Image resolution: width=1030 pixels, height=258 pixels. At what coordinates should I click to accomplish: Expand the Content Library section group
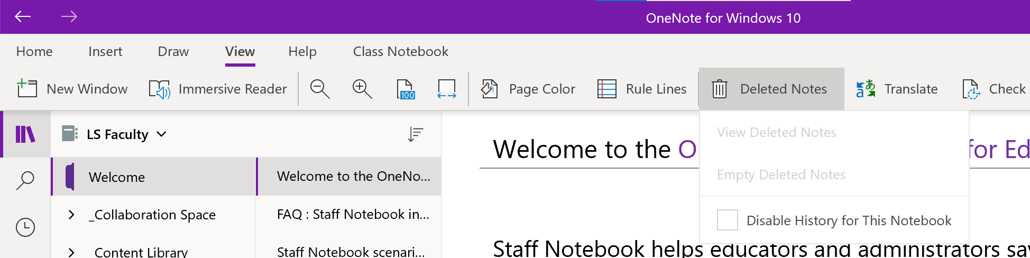click(x=71, y=252)
